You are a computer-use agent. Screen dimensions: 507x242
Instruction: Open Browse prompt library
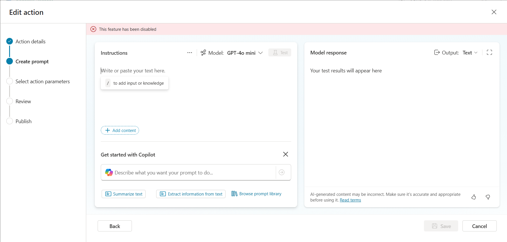(x=256, y=194)
